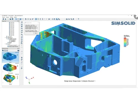138x103 pixels.
Task: Select Loads&Constraints in project tree
Action: 13,39
